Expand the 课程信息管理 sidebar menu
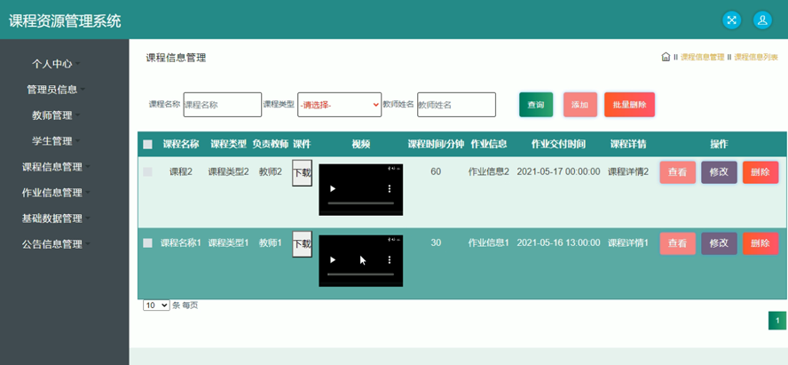This screenshot has height=365, width=788. tap(56, 167)
